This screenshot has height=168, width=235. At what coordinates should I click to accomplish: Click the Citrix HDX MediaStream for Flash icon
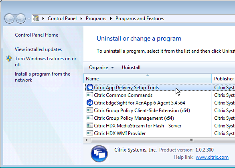tap(90, 125)
